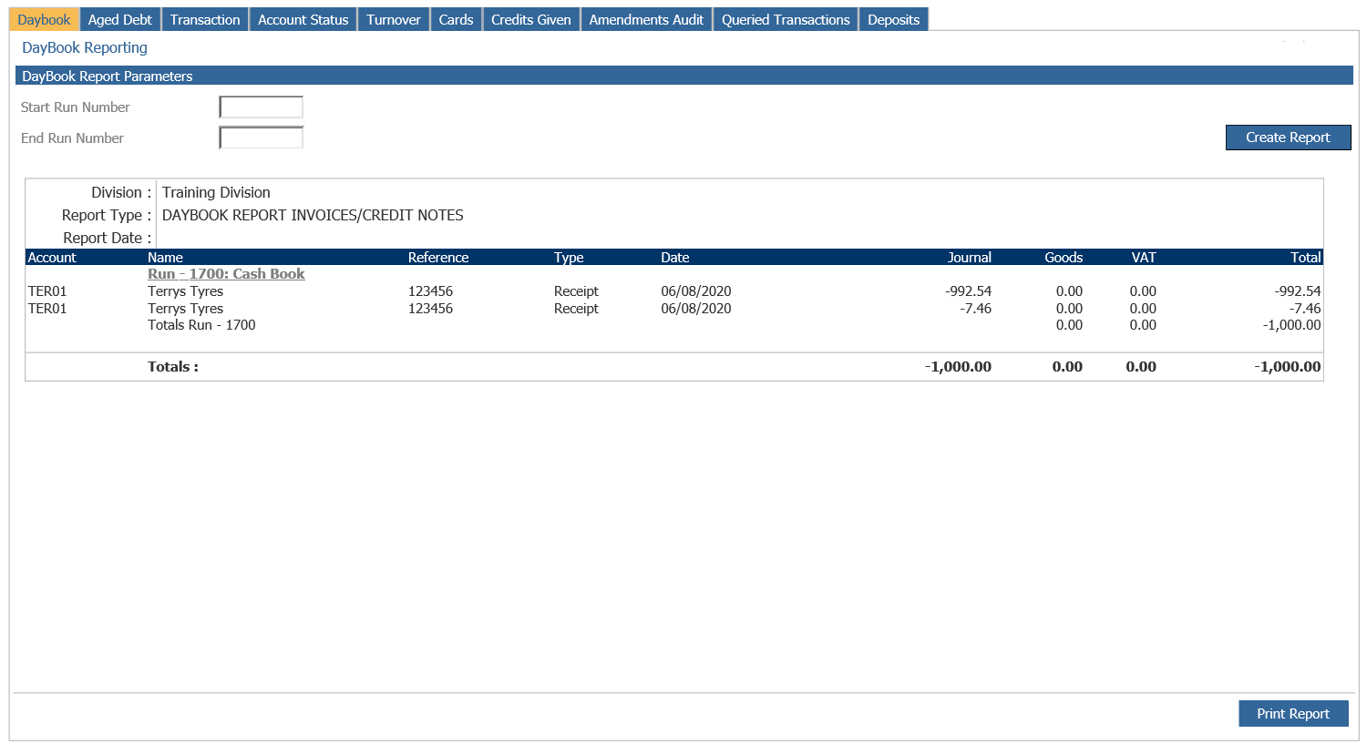The height and width of the screenshot is (744, 1367).
Task: Open the Run - 1700: Cash Book link
Action: [x=226, y=273]
